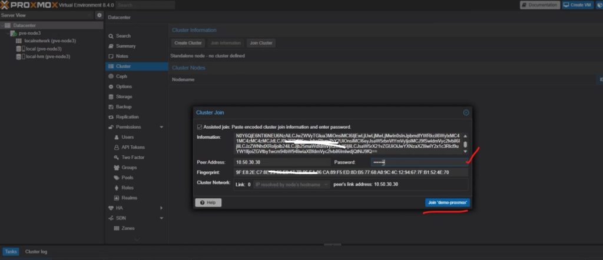Image resolution: width=603 pixels, height=260 pixels.
Task: Open the Users submenu item
Action: click(x=128, y=137)
